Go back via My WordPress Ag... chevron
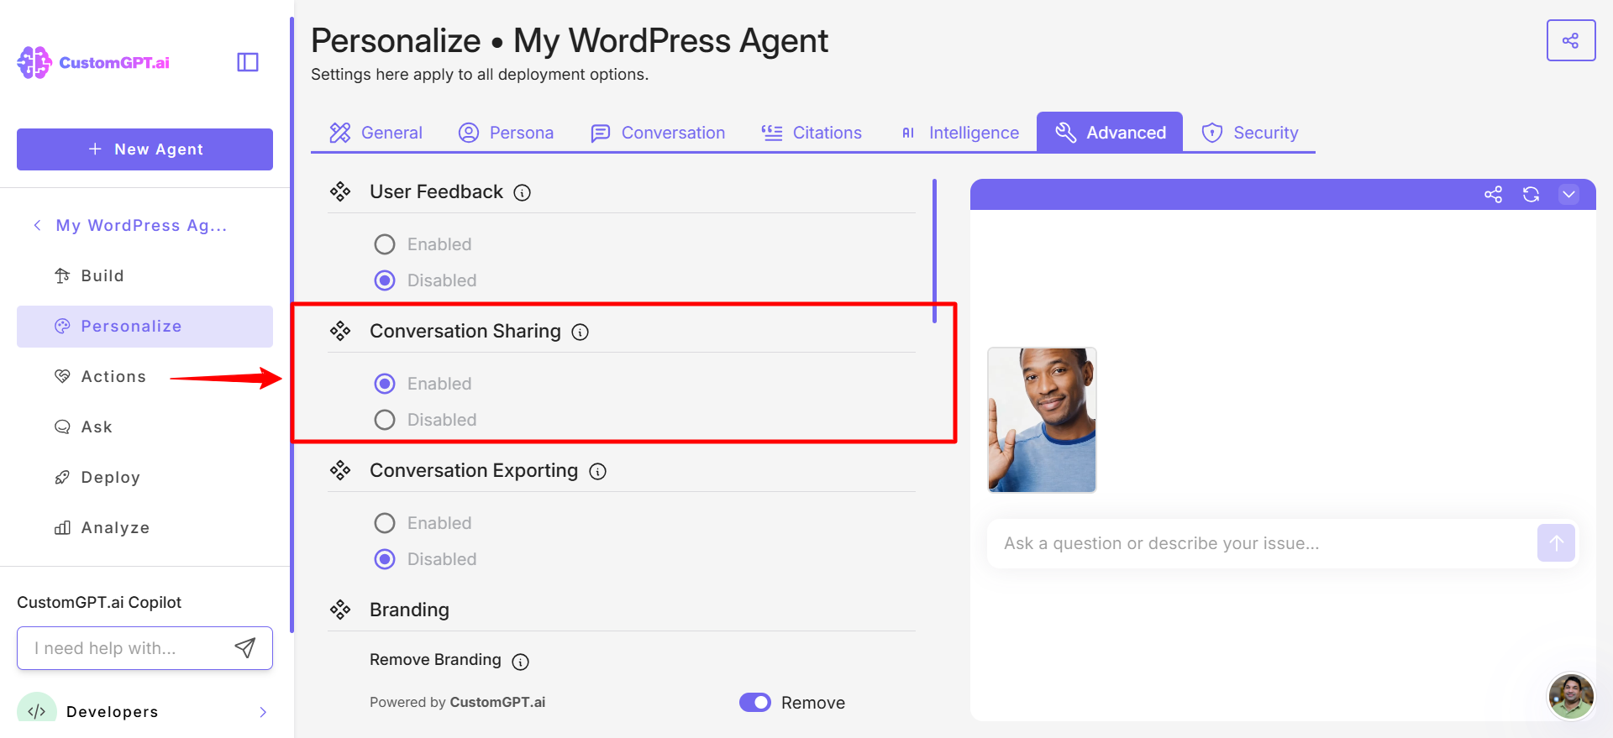 [x=37, y=225]
